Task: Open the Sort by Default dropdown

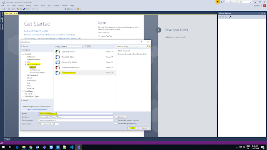Action: pos(72,46)
